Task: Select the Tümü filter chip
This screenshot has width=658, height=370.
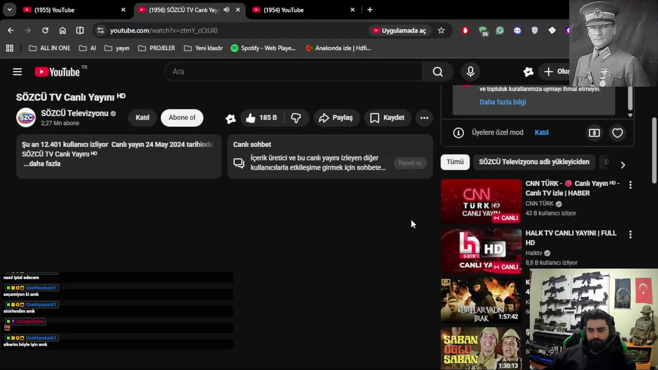Action: [x=455, y=162]
